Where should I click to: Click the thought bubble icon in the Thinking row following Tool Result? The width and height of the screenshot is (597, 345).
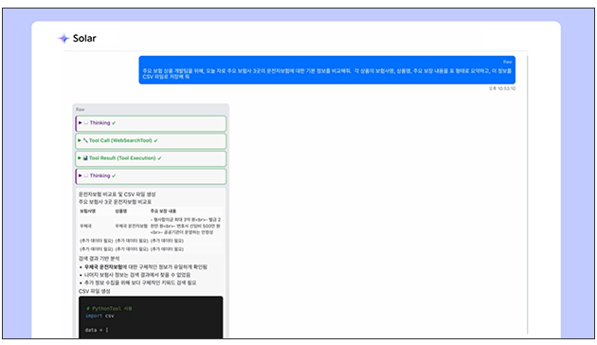[85, 175]
